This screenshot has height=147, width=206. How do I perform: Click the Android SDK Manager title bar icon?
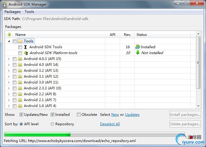point(5,4)
